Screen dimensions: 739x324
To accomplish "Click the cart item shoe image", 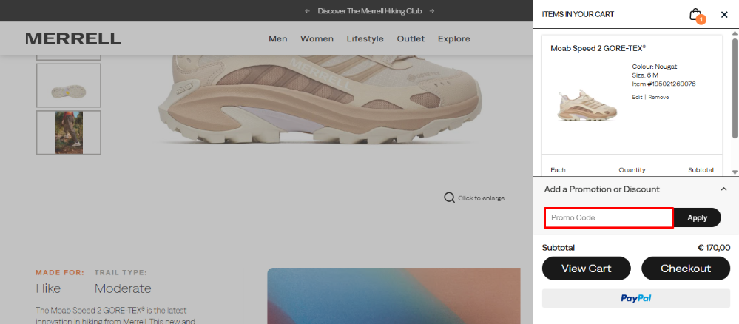I will pos(587,105).
